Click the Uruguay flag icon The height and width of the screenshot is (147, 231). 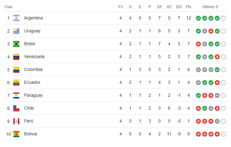(16, 31)
